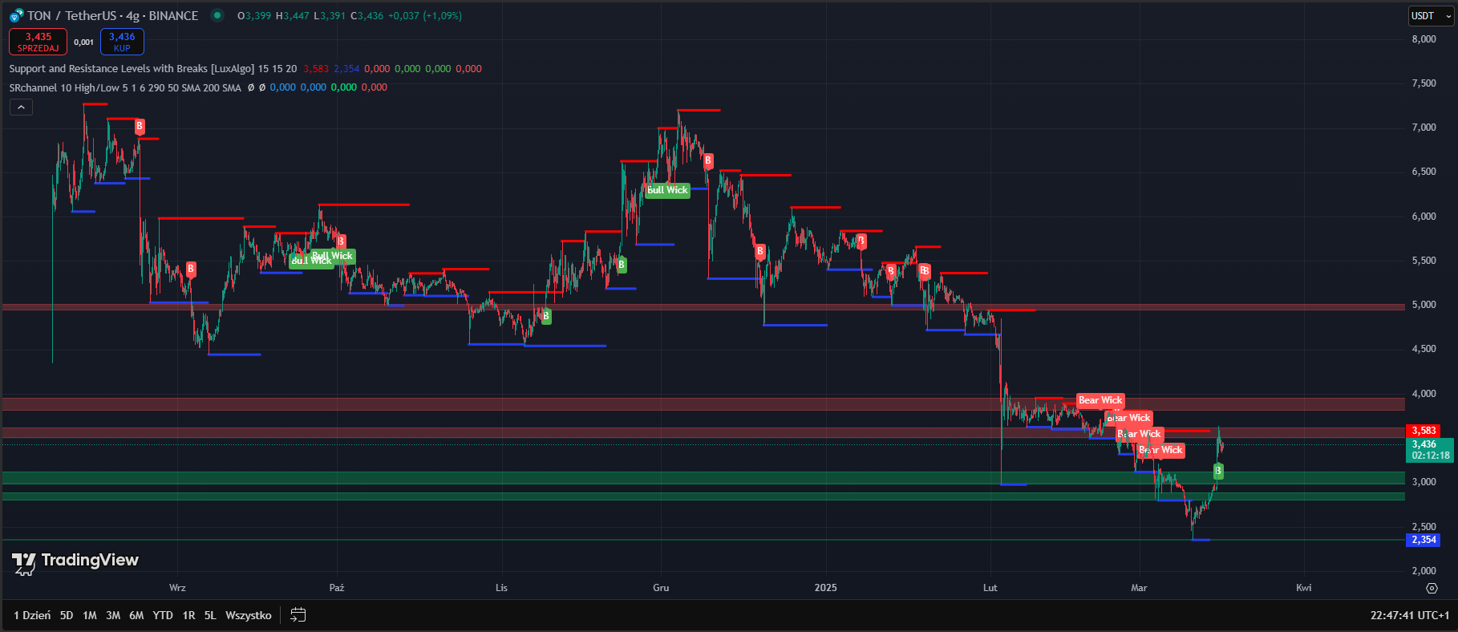Click the blue 2,354 price label
The image size is (1458, 632).
click(x=1424, y=540)
